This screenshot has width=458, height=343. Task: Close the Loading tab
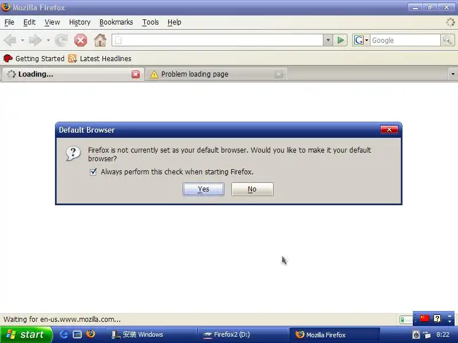click(136, 74)
